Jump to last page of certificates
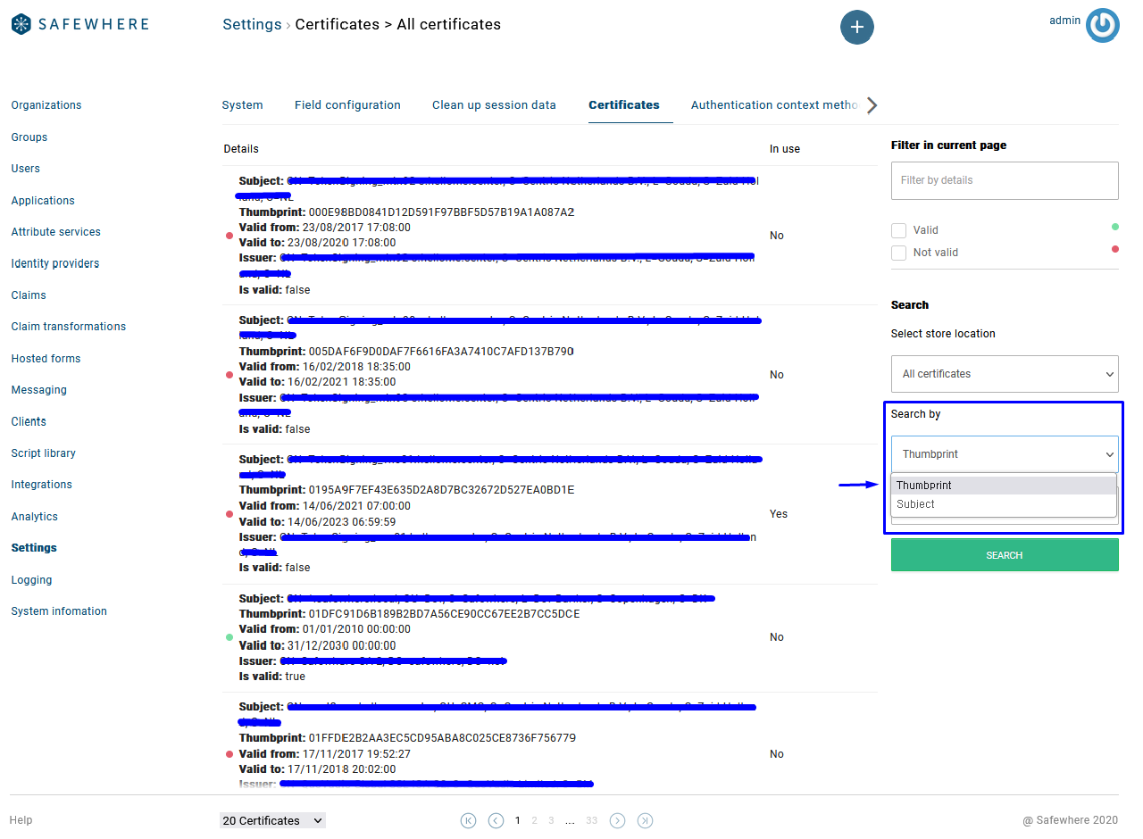 click(x=645, y=820)
